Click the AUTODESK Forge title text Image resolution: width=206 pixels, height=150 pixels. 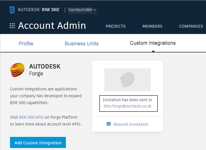[45, 70]
